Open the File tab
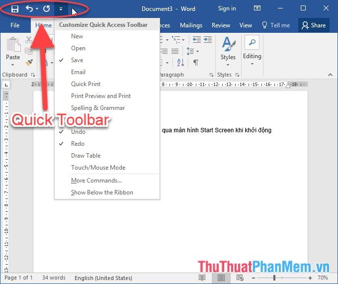This screenshot has width=338, height=284. tap(15, 25)
